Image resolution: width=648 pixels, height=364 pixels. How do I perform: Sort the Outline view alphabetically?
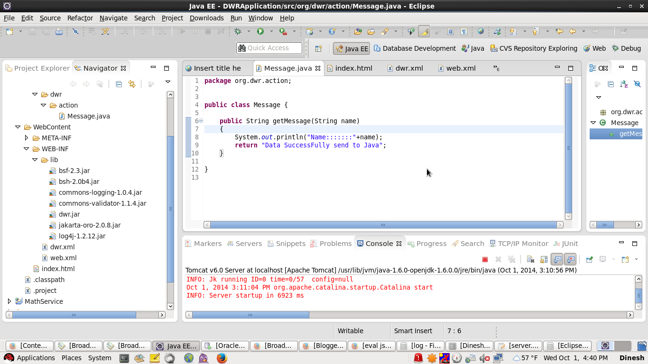[x=624, y=84]
